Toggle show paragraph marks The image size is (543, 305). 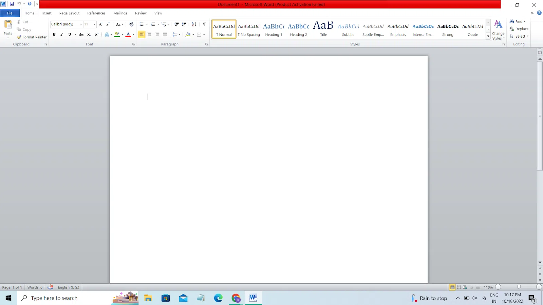click(x=204, y=24)
